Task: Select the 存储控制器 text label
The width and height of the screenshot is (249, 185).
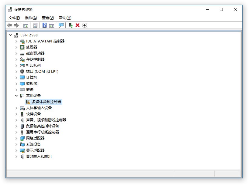Action: tap(35, 59)
